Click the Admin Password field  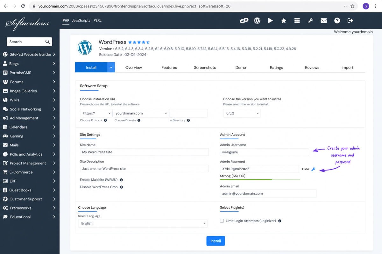(x=260, y=169)
